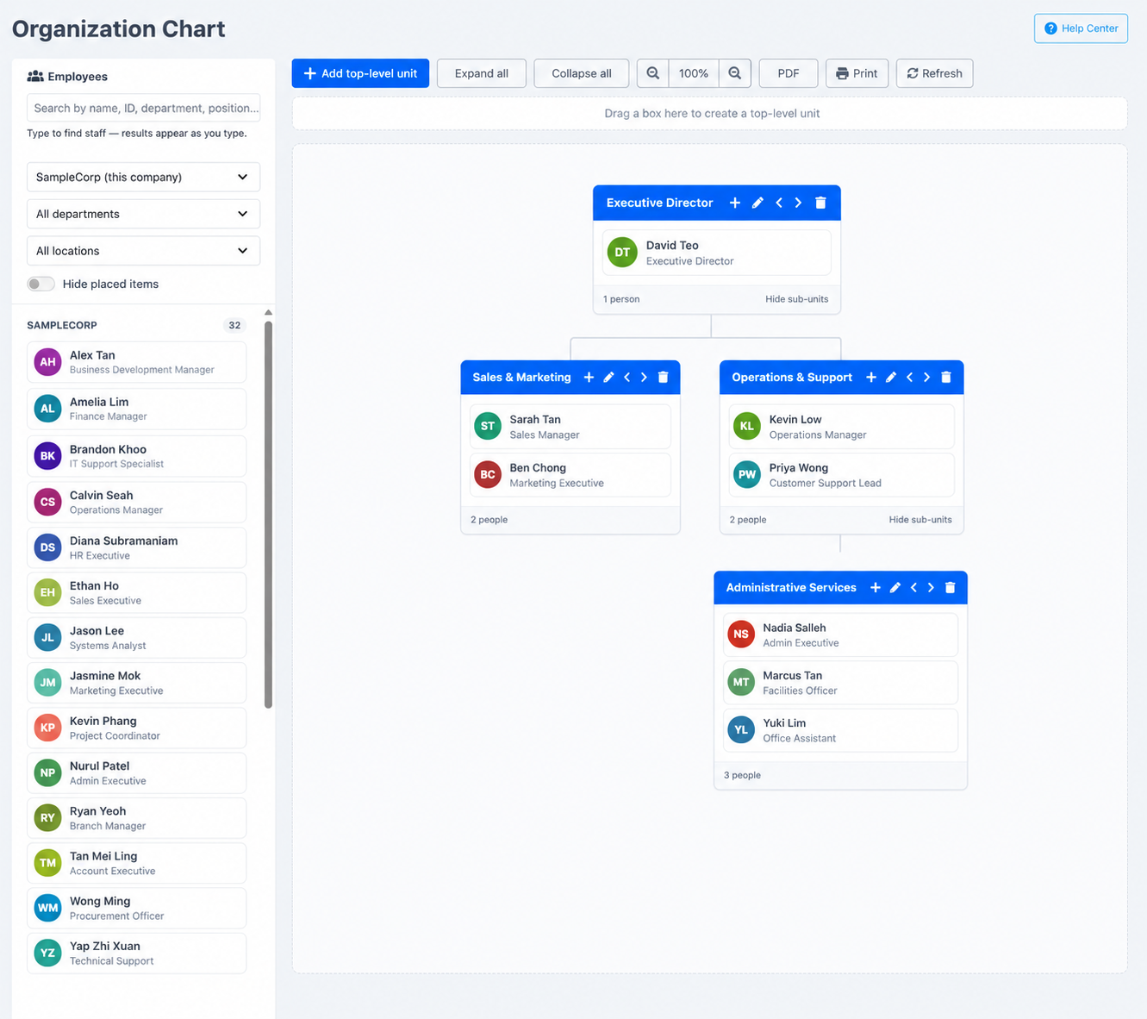
Task: Open the All locations dropdown
Action: [x=143, y=251]
